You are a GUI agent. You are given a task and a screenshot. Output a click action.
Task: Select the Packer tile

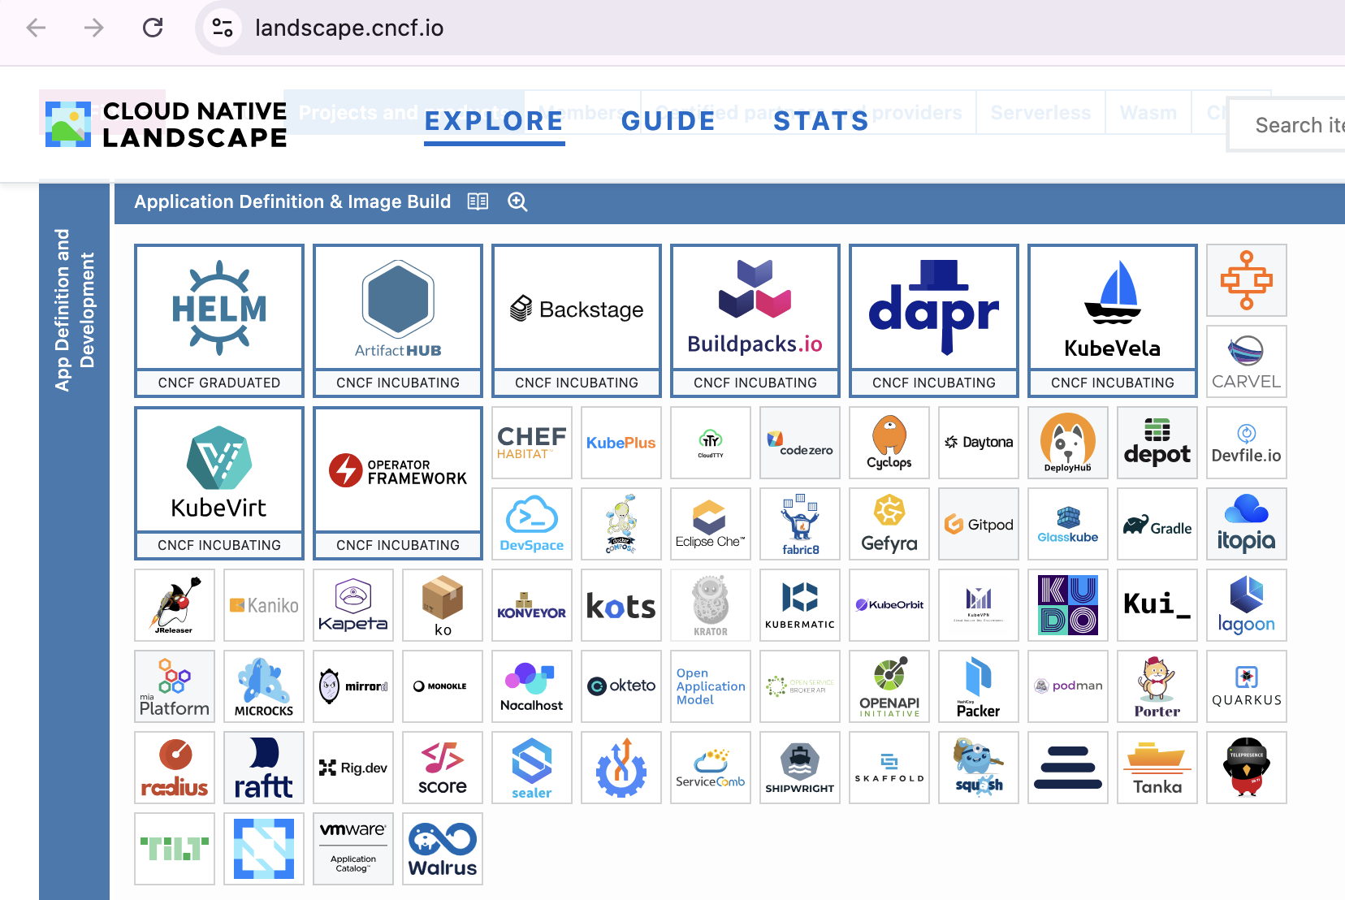pyautogui.click(x=979, y=686)
